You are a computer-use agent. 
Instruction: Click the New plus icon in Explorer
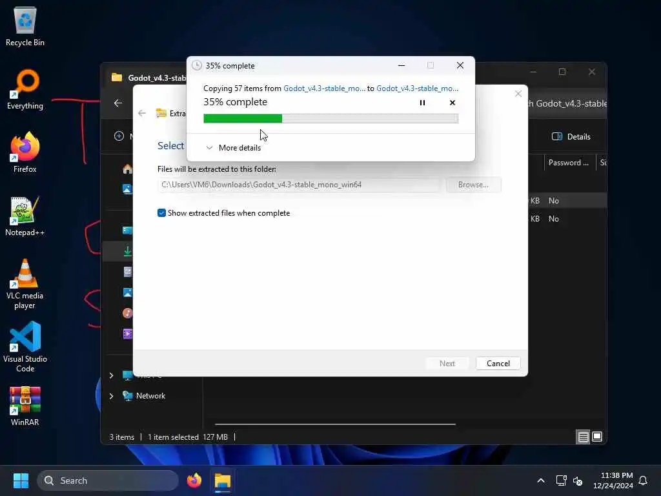pos(119,136)
